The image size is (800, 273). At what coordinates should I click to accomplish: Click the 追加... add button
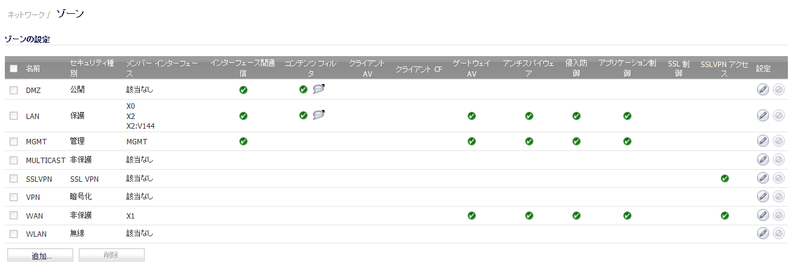[x=40, y=255]
